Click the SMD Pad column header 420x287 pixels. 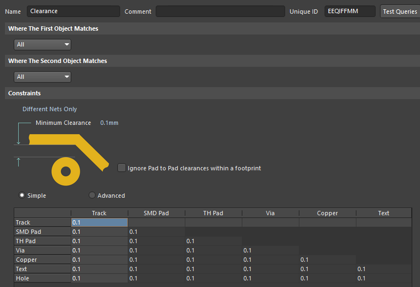[x=156, y=213]
